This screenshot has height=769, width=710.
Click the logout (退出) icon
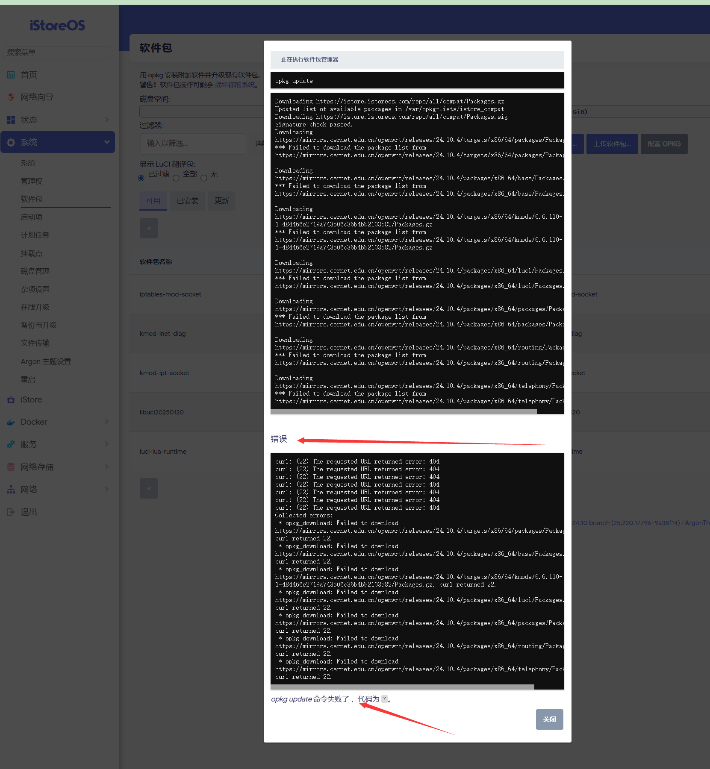11,512
